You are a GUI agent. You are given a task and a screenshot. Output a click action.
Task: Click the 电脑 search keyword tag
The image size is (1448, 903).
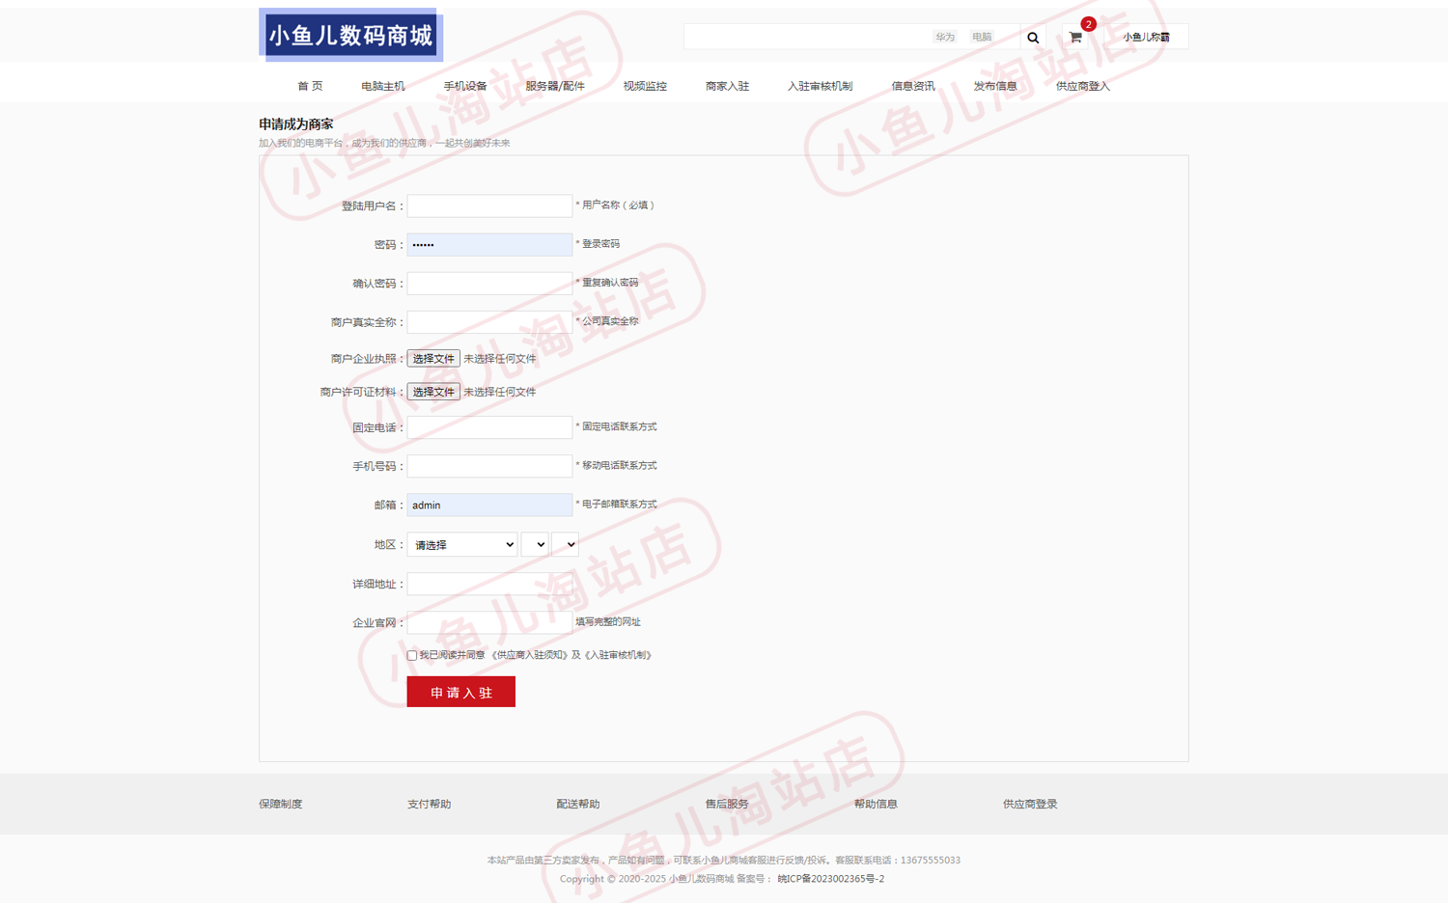[982, 37]
